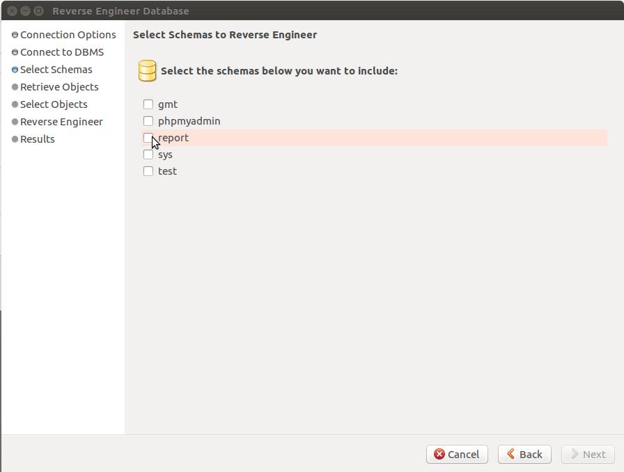Click the Select Objects step bullet
Viewport: 624px width, 472px height.
[x=15, y=104]
